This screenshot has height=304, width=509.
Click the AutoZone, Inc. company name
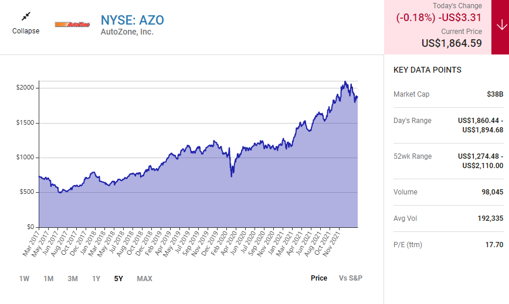coord(127,32)
